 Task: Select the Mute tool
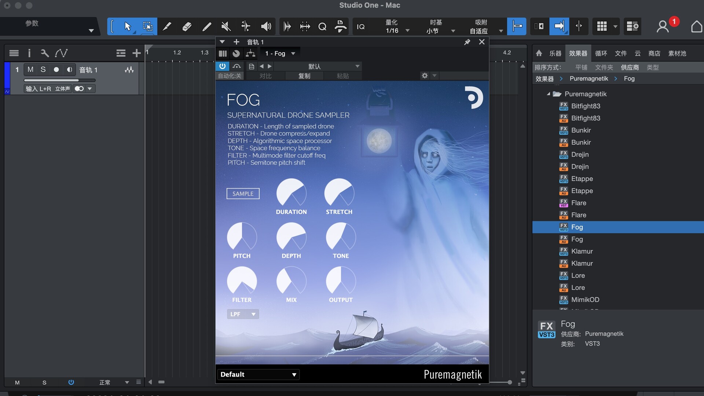click(x=226, y=26)
